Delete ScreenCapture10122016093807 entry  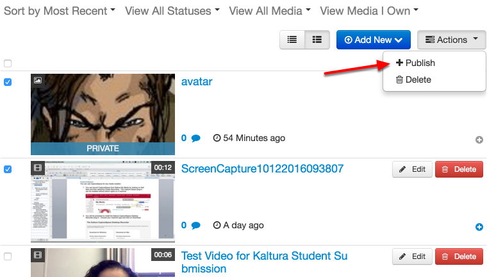coord(459,169)
